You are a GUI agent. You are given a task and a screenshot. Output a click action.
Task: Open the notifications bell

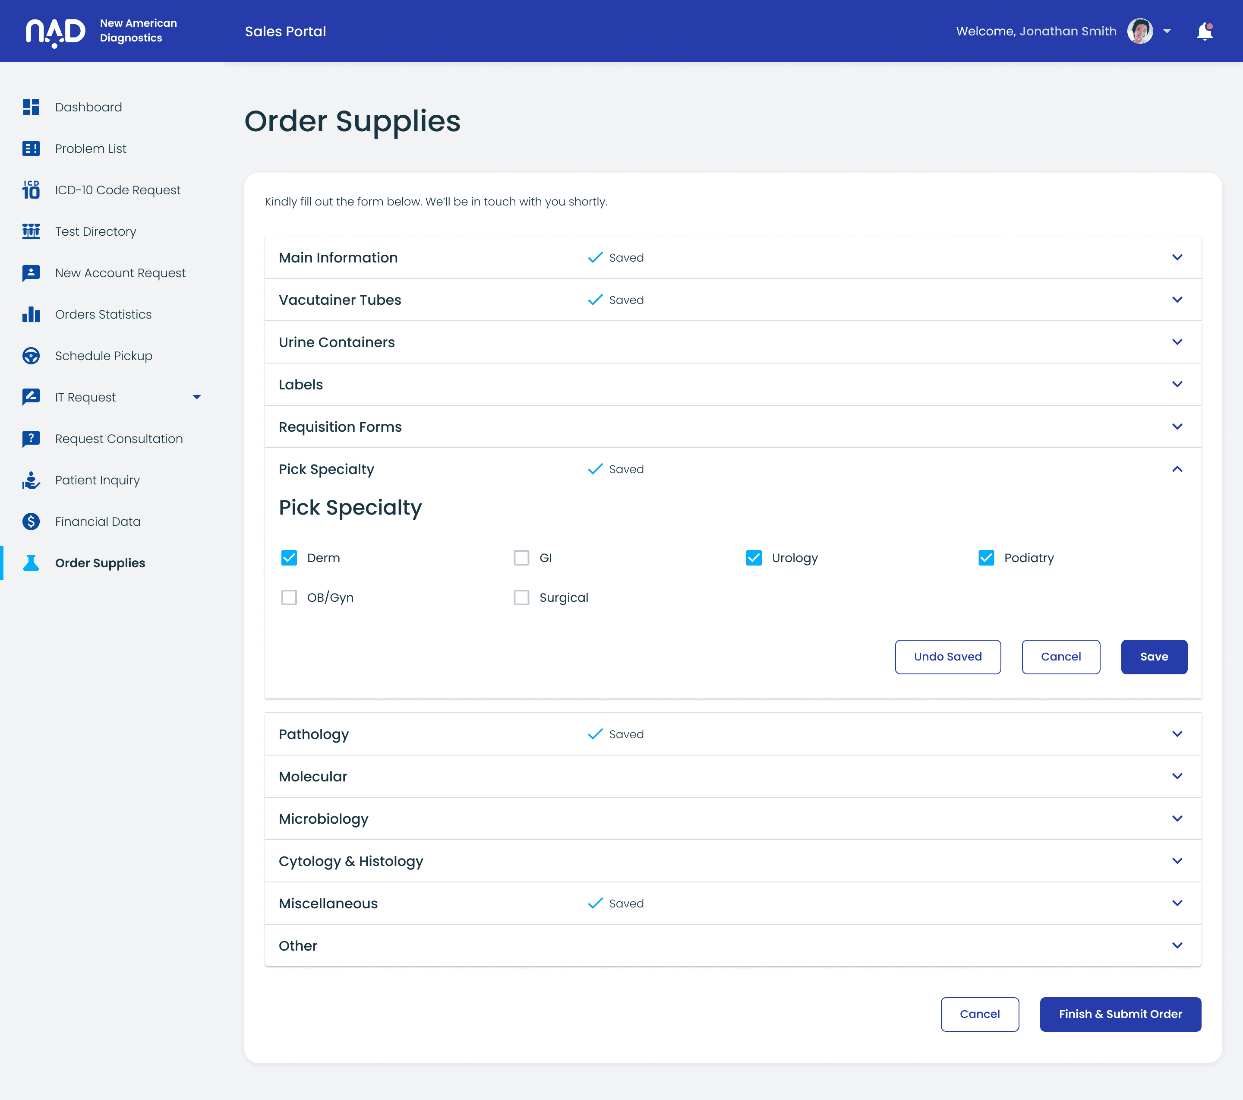(1205, 32)
